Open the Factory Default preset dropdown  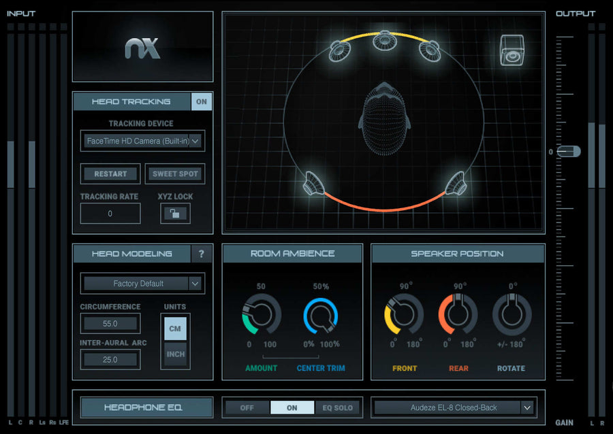[x=142, y=284]
